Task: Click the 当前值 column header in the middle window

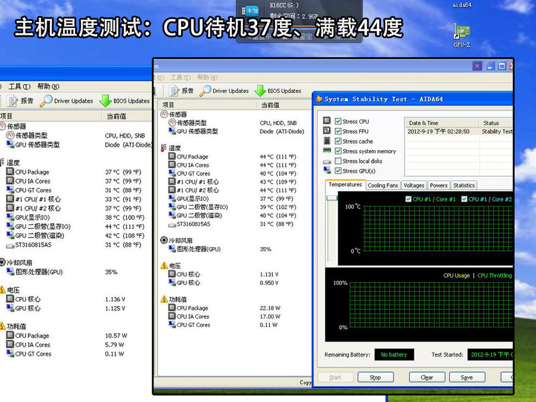Action: 270,105
